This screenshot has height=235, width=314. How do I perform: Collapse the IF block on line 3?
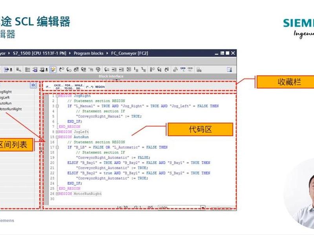click(57, 106)
